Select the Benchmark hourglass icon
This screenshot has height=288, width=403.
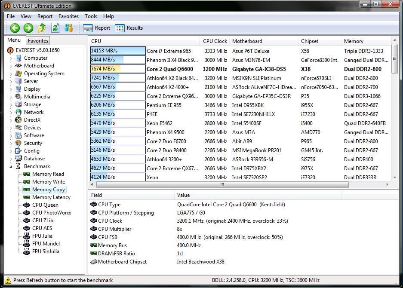coord(18,166)
